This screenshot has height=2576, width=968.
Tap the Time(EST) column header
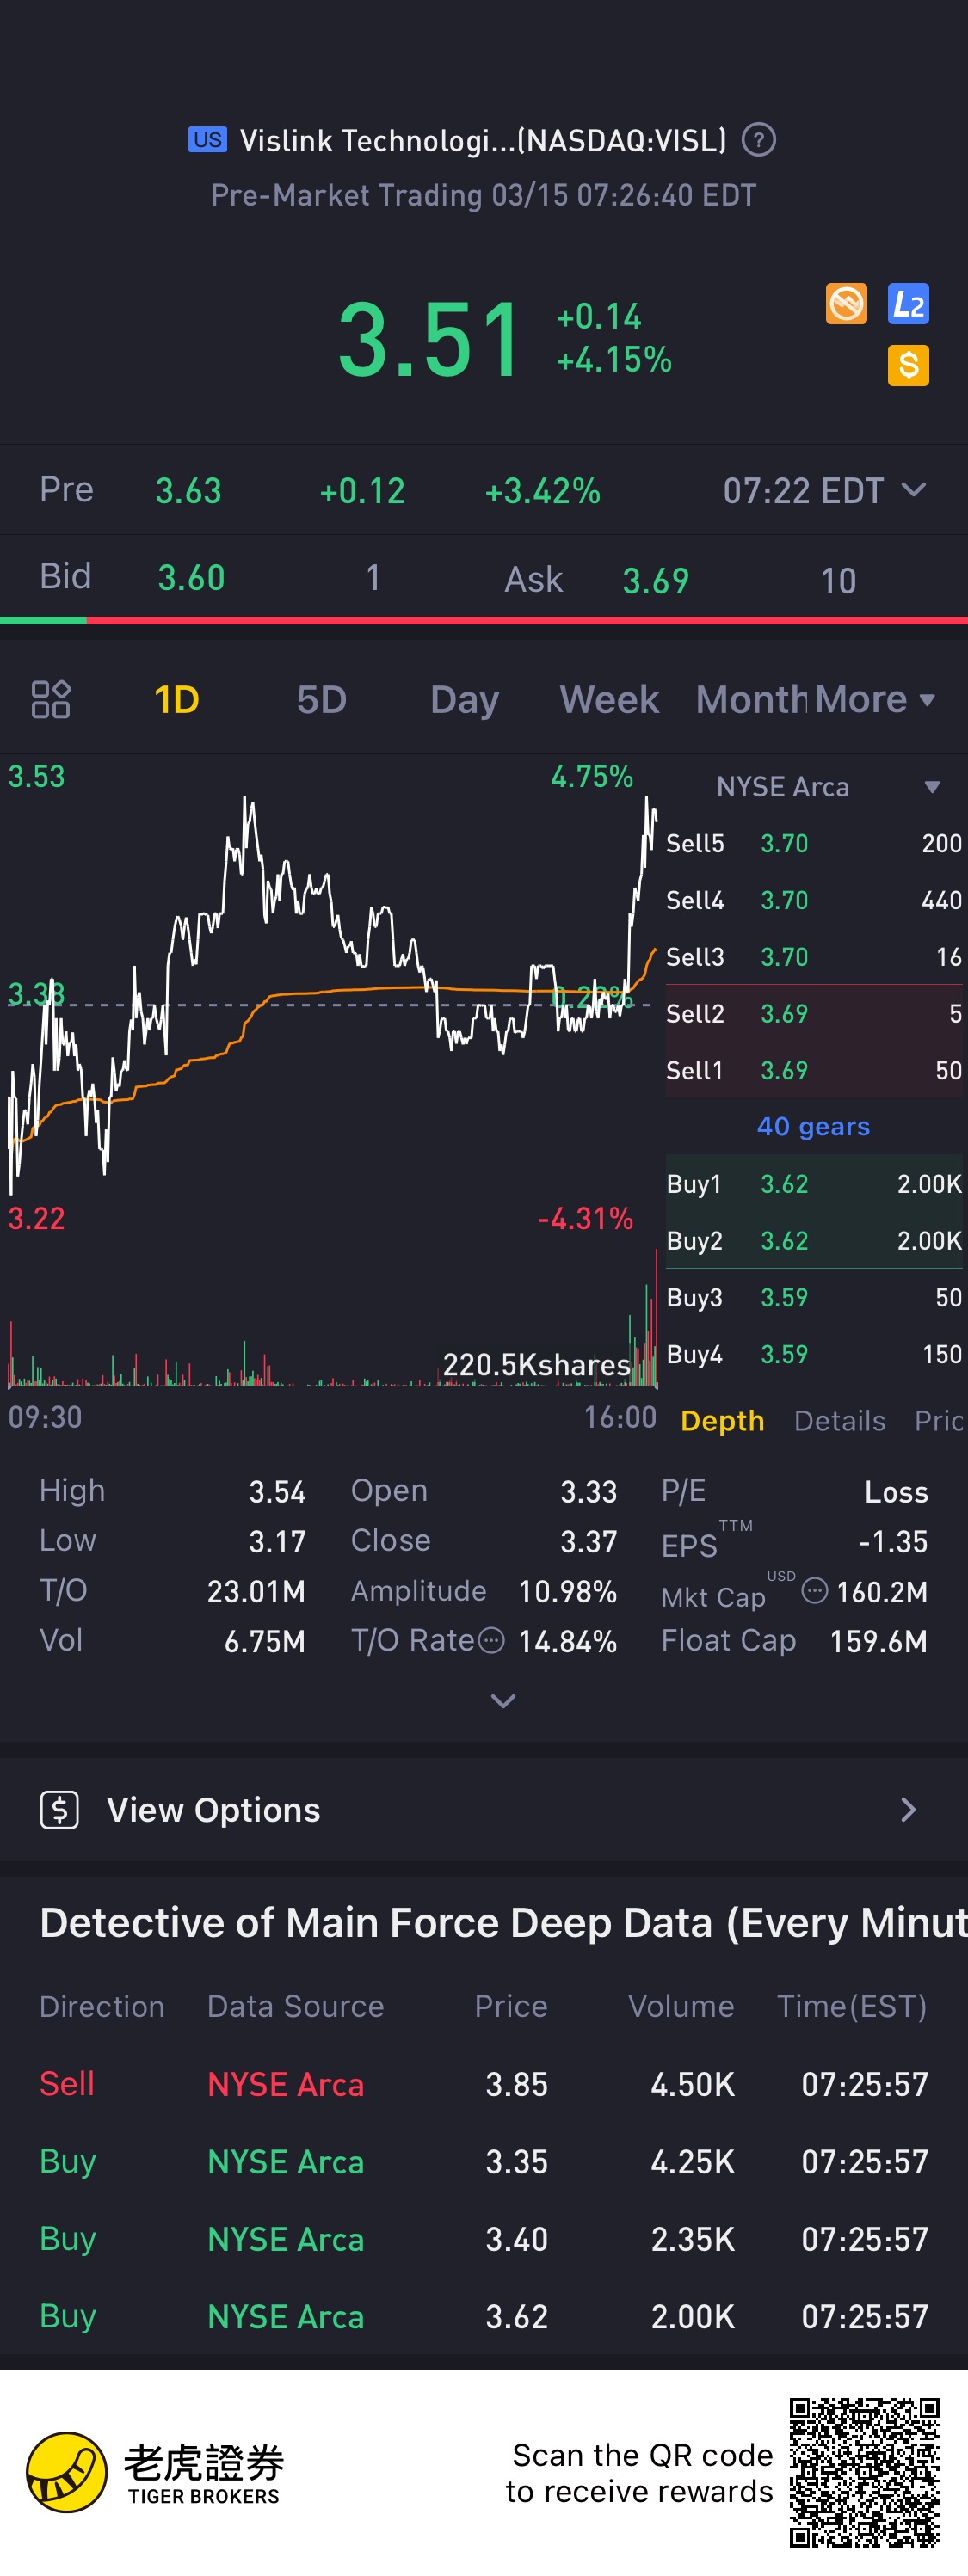pyautogui.click(x=852, y=2006)
